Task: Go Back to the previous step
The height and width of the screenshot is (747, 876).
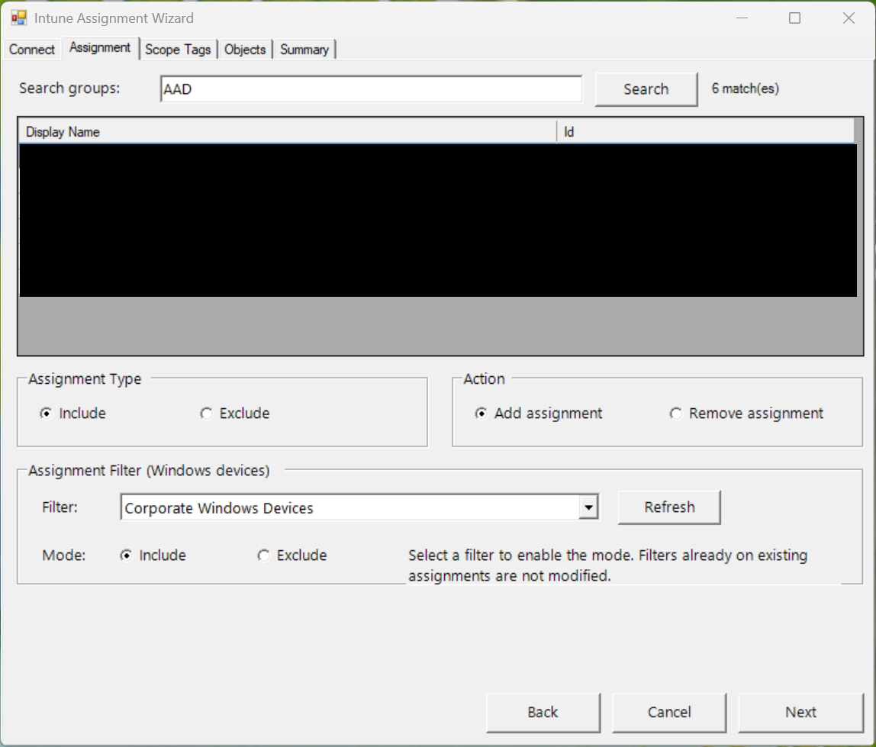Action: pos(543,713)
